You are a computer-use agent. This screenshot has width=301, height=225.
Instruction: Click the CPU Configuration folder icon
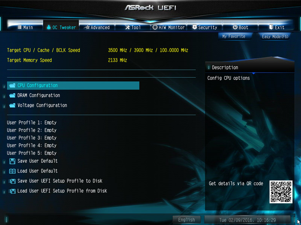(x=12, y=85)
